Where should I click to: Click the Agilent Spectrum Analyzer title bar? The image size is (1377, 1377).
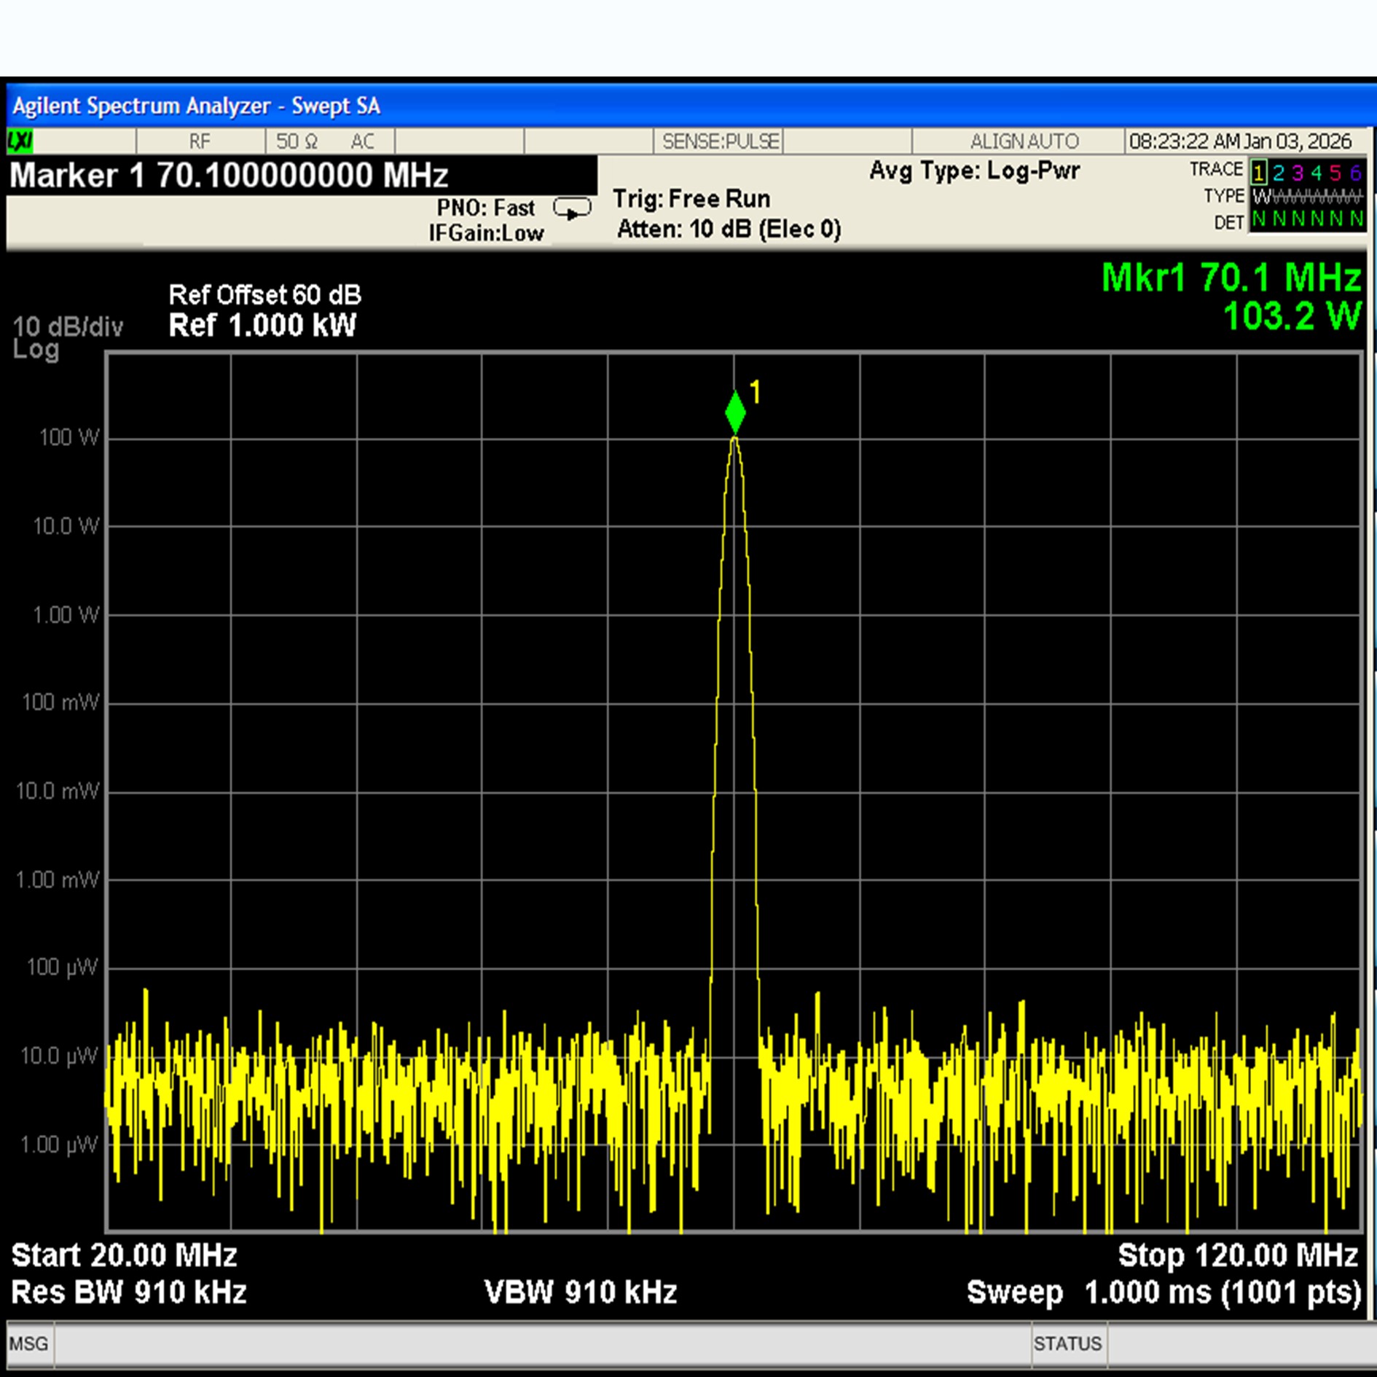pos(691,106)
